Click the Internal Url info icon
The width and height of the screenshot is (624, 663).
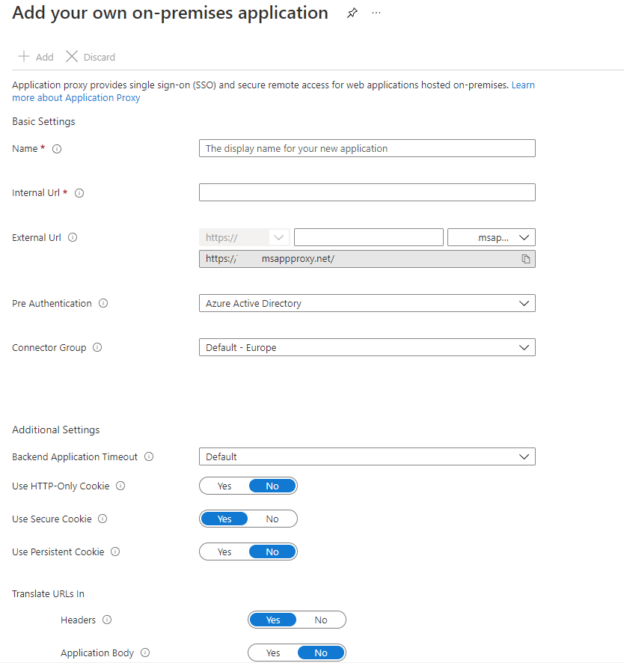point(79,192)
